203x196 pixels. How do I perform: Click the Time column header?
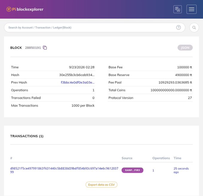[x=177, y=158]
